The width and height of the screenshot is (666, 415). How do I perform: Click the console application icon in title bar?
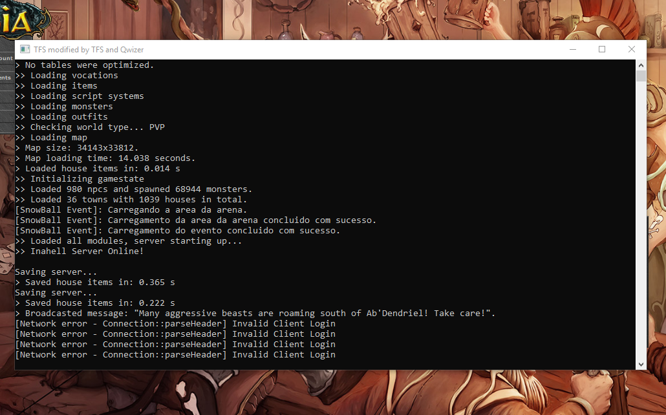pos(25,50)
